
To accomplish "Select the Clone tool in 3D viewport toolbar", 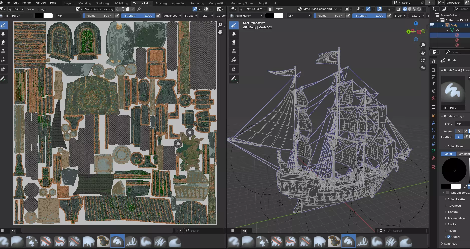I will pos(234,51).
